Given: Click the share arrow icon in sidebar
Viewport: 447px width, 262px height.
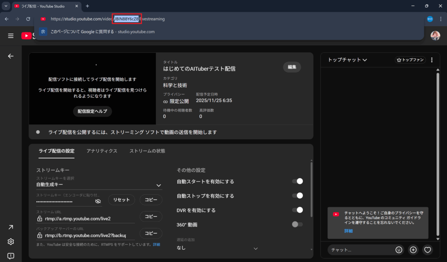Looking at the screenshot, I should (11, 228).
